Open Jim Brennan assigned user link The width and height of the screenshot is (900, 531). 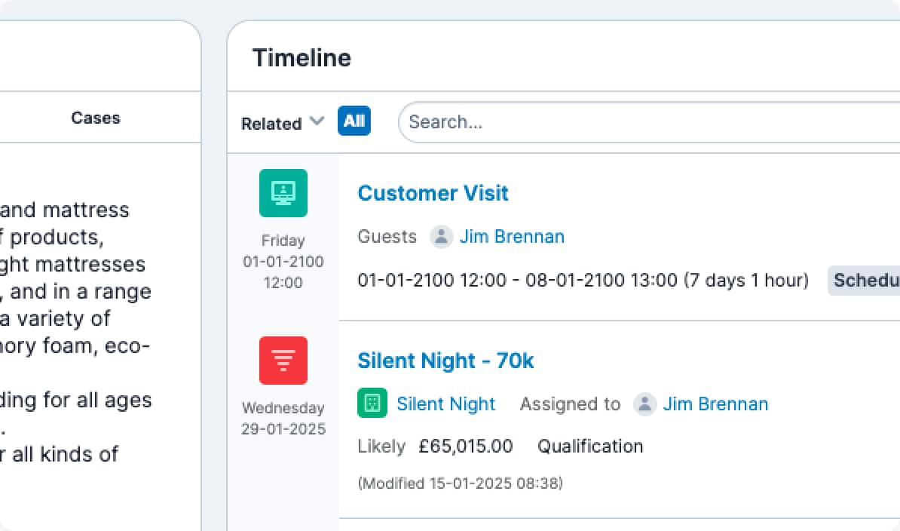pos(716,404)
